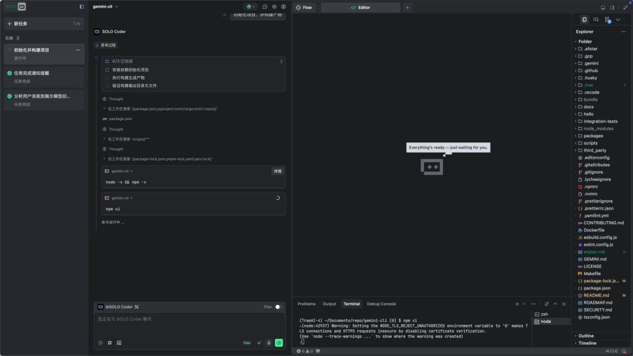Open Source Control icon with badge

click(x=608, y=19)
